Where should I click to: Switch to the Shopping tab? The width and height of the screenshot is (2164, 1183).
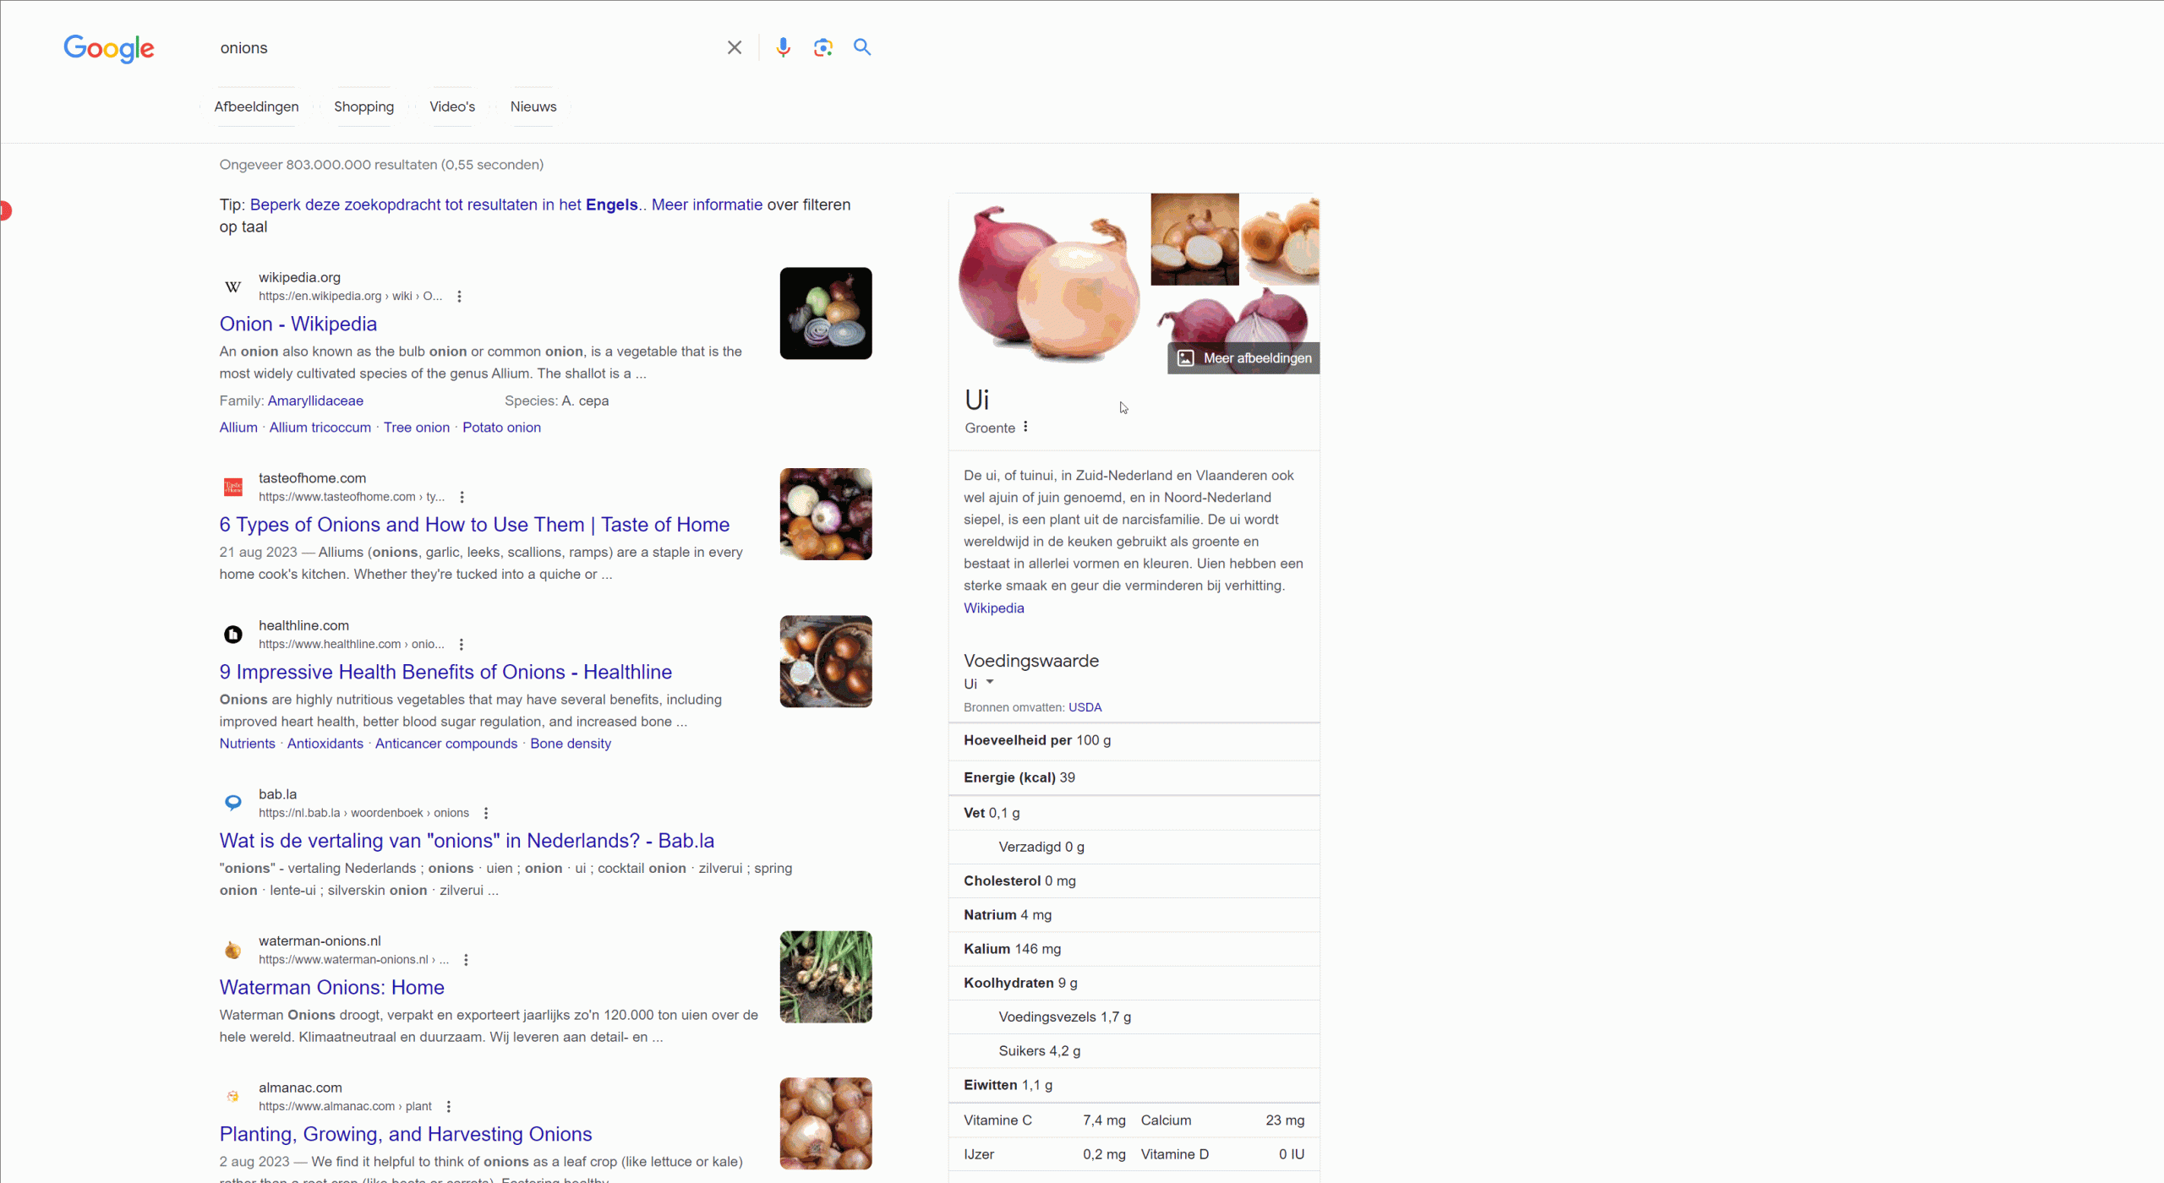pyautogui.click(x=363, y=106)
